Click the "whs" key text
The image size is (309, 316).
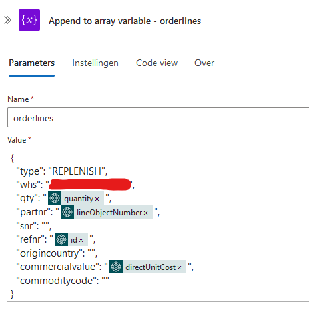(28, 185)
